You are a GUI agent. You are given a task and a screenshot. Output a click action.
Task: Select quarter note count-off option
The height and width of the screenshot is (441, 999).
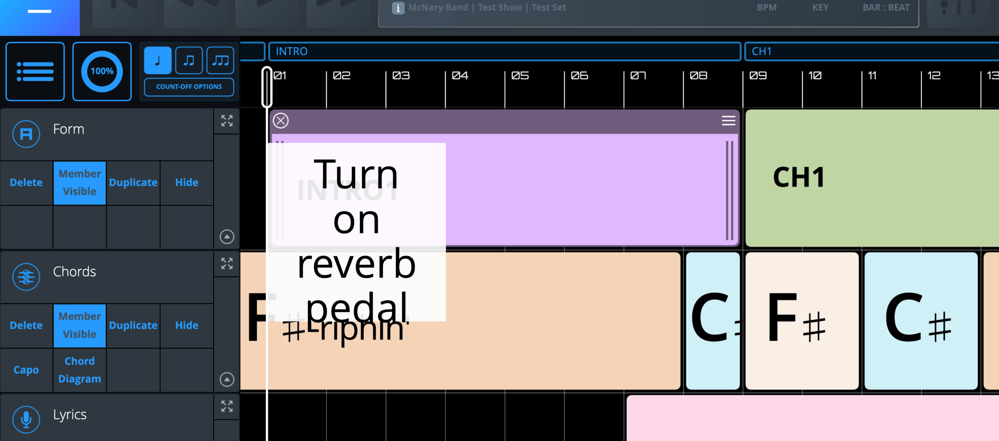point(158,60)
